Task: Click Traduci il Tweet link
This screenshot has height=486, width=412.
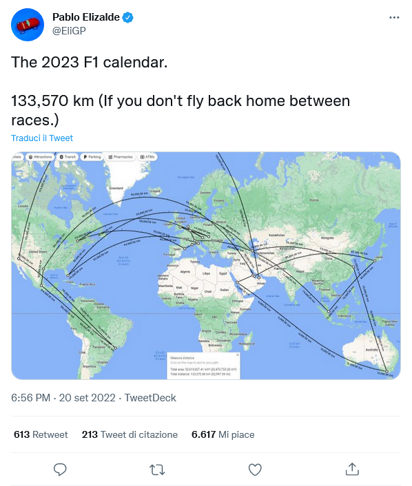Action: coord(42,138)
